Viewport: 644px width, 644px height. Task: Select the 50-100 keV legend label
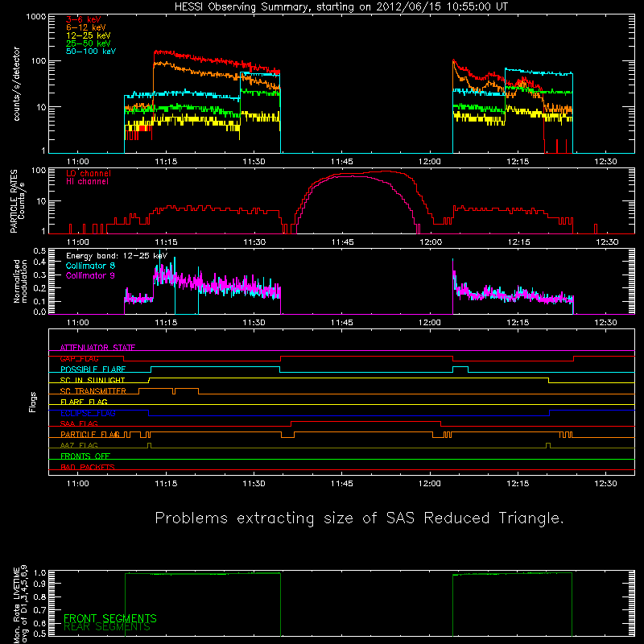pyautogui.click(x=91, y=52)
